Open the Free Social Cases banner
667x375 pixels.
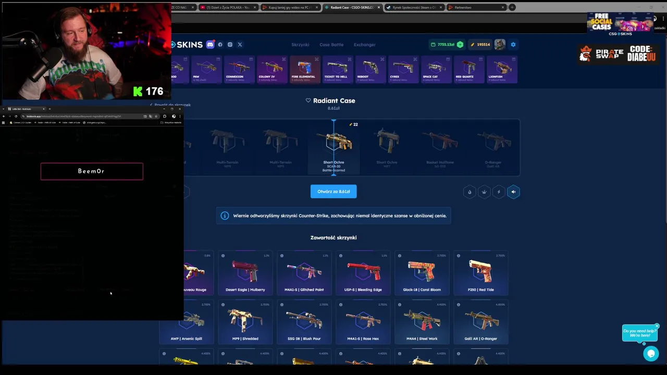click(x=620, y=24)
